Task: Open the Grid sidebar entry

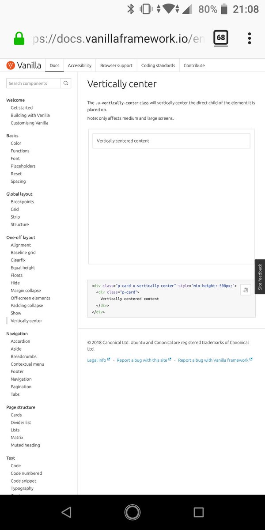Action: [15, 209]
